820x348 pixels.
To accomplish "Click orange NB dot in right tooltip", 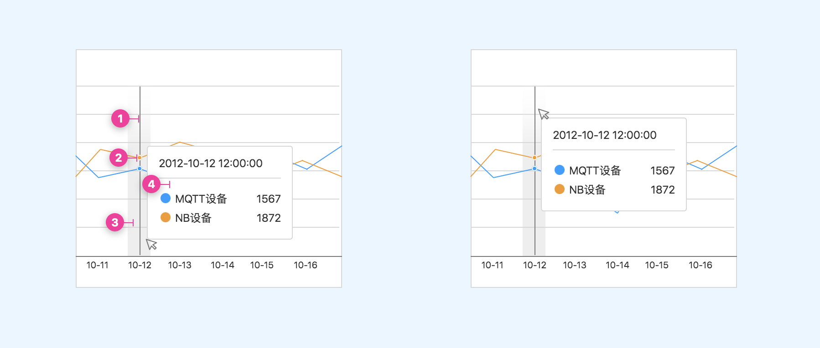I will (x=560, y=189).
